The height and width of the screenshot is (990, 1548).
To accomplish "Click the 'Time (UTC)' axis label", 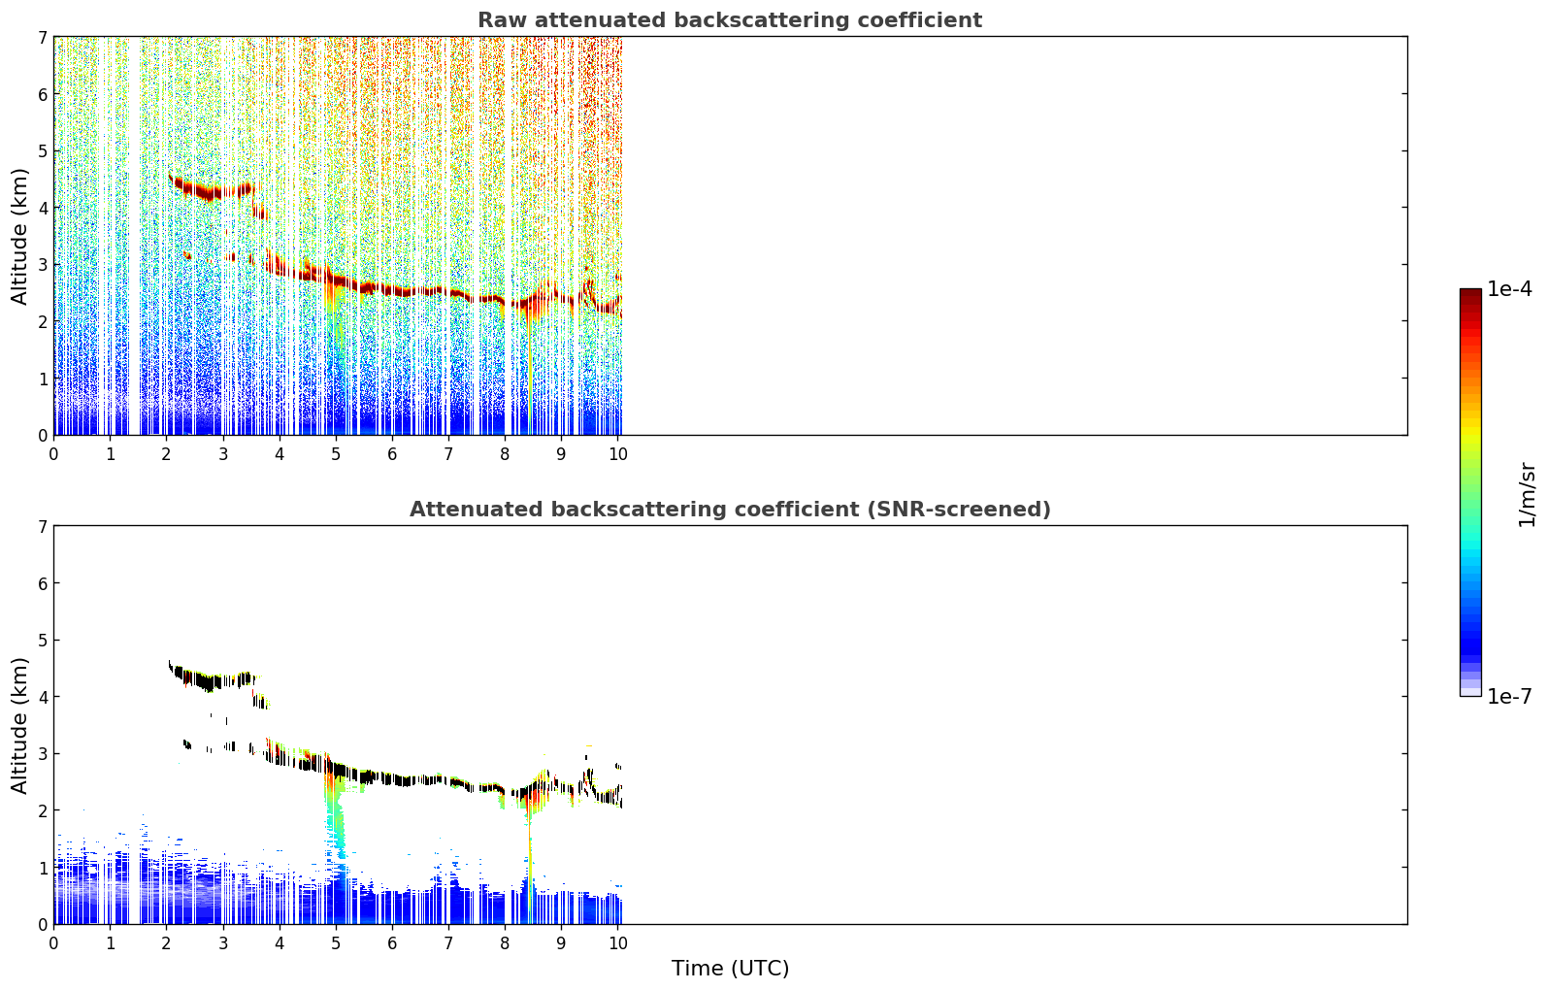I will click(730, 969).
